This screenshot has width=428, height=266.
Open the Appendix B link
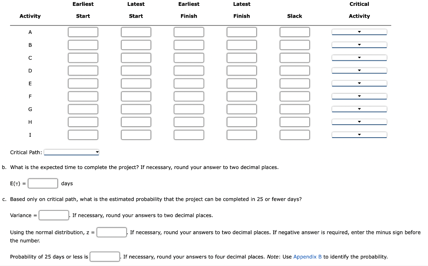click(x=307, y=256)
